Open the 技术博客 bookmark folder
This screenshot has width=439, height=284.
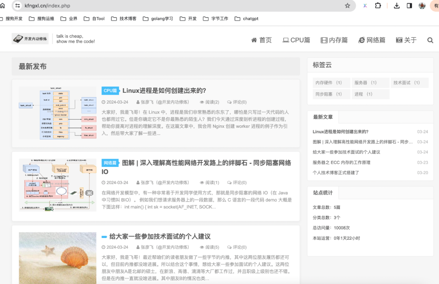tap(124, 19)
